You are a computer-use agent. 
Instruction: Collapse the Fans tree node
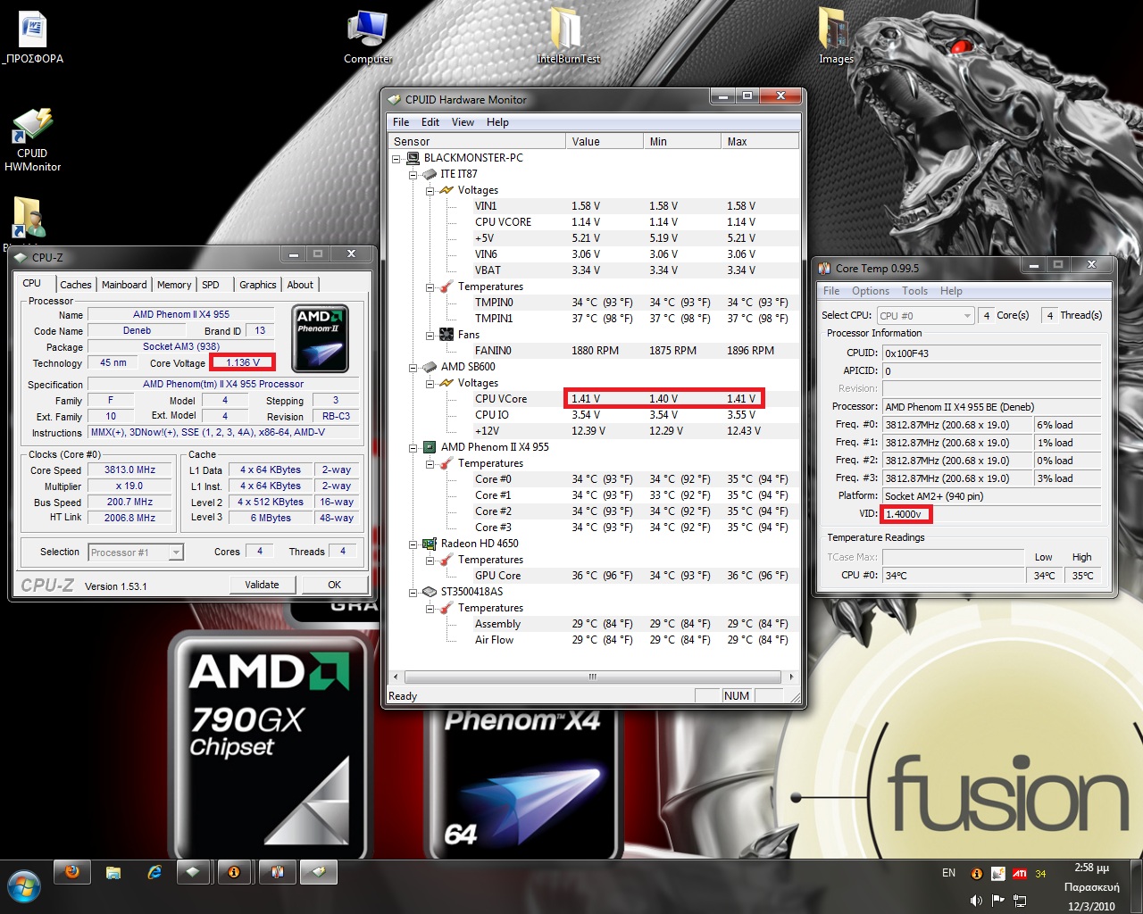430,336
